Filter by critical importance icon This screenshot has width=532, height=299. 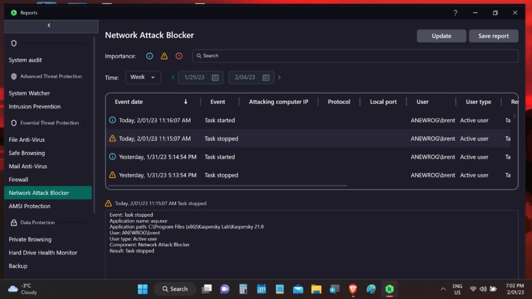[x=179, y=56]
